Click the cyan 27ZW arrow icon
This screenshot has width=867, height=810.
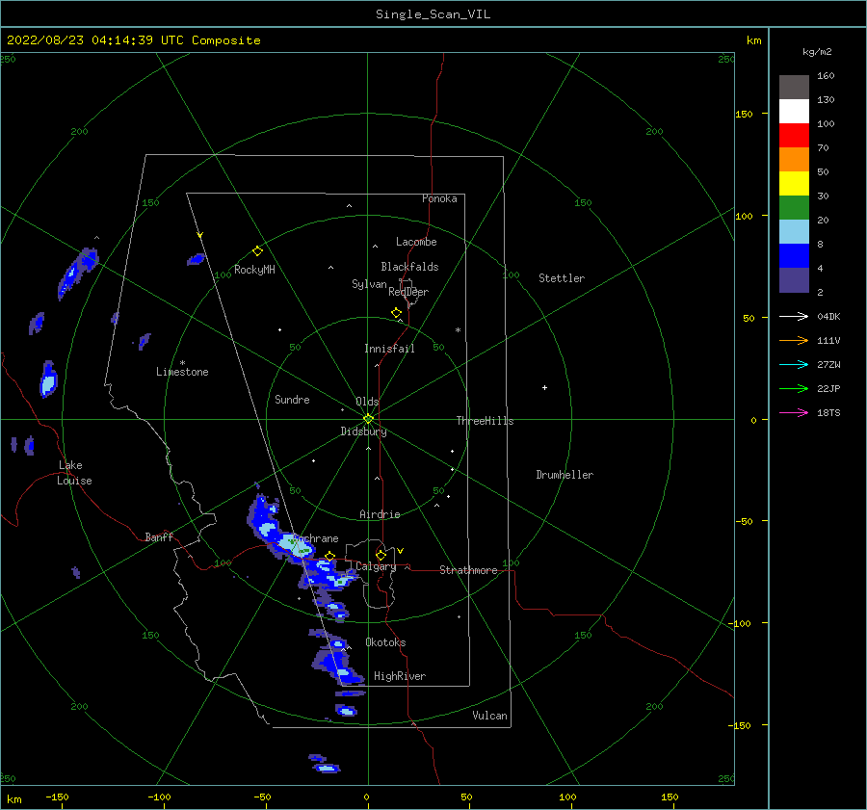click(794, 364)
